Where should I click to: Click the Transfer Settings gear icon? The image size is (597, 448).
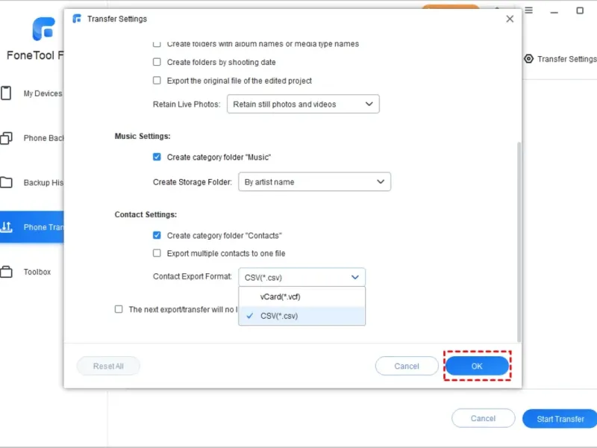pos(528,59)
